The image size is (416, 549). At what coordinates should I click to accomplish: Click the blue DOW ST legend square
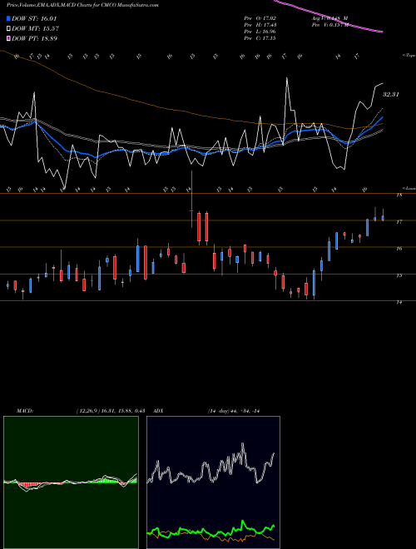point(9,18)
